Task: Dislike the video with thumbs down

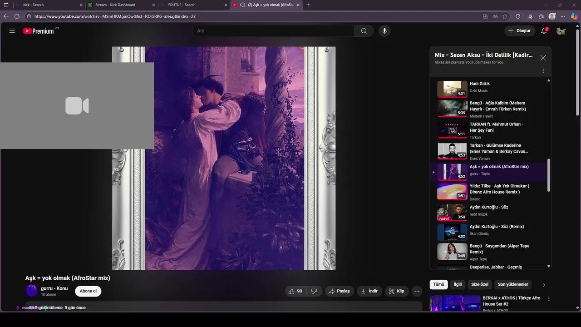Action: point(314,291)
